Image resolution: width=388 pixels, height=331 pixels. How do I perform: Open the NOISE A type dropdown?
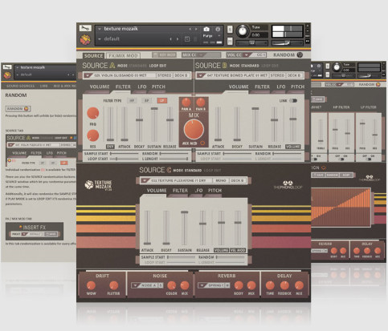point(135,285)
